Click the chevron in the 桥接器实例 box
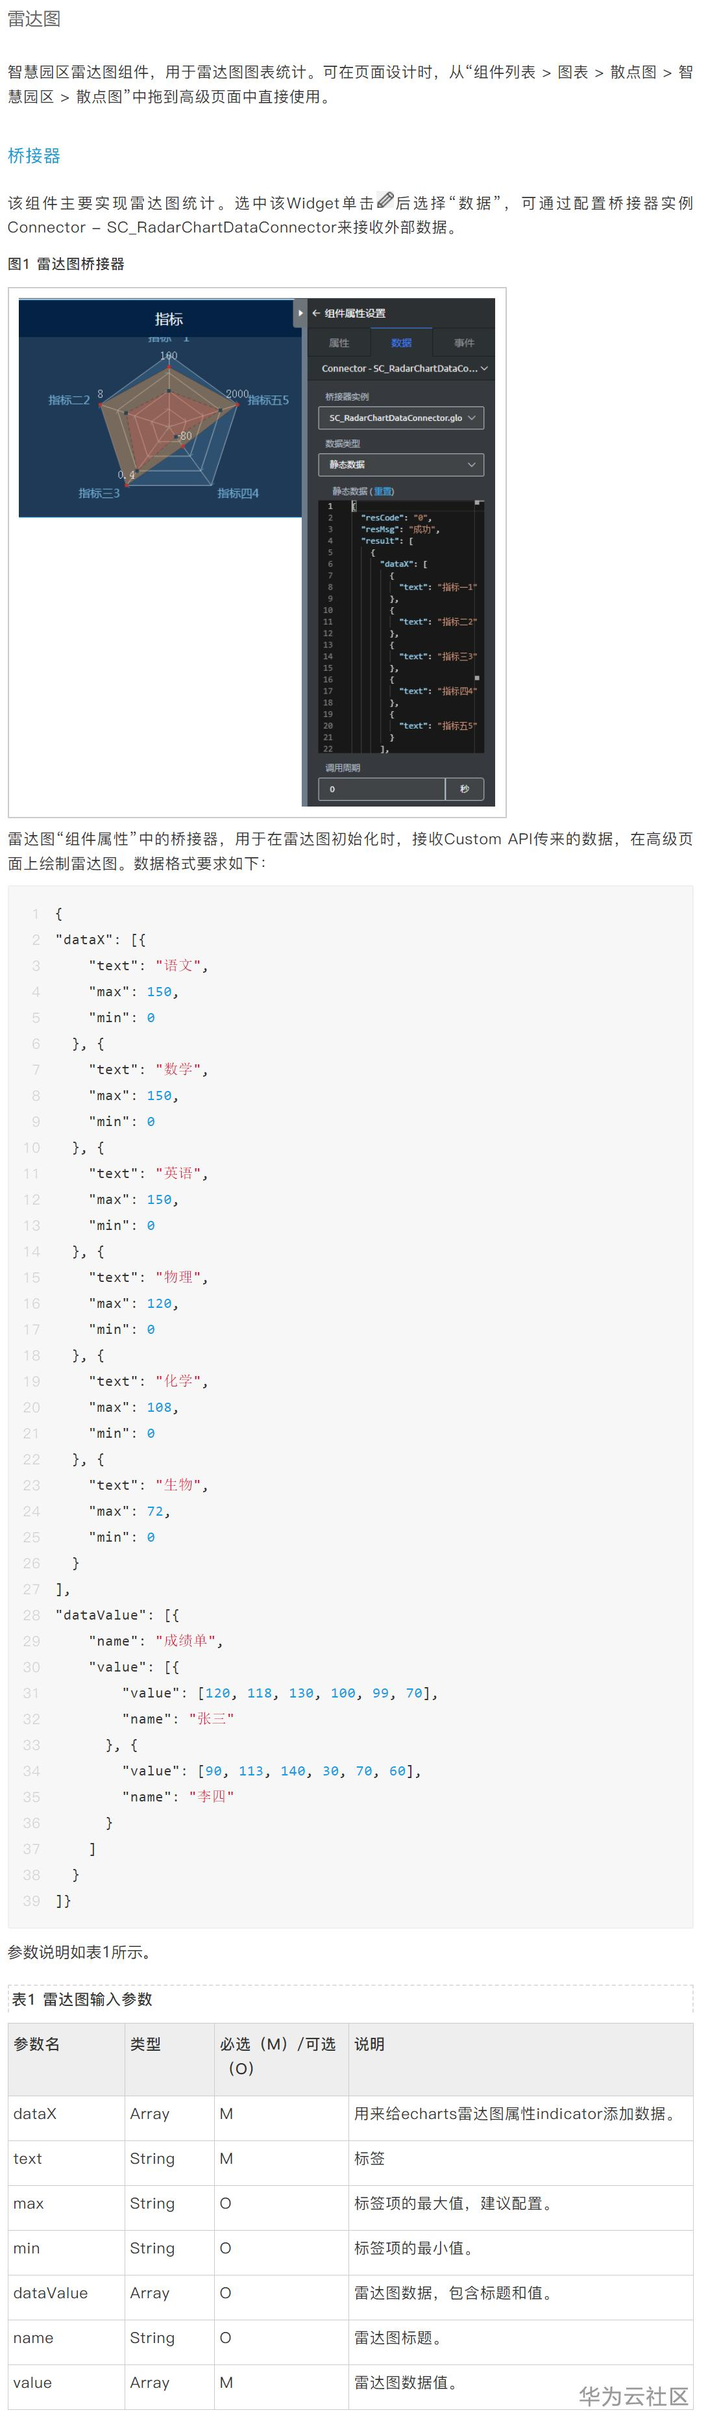708x2432 pixels. [x=472, y=418]
